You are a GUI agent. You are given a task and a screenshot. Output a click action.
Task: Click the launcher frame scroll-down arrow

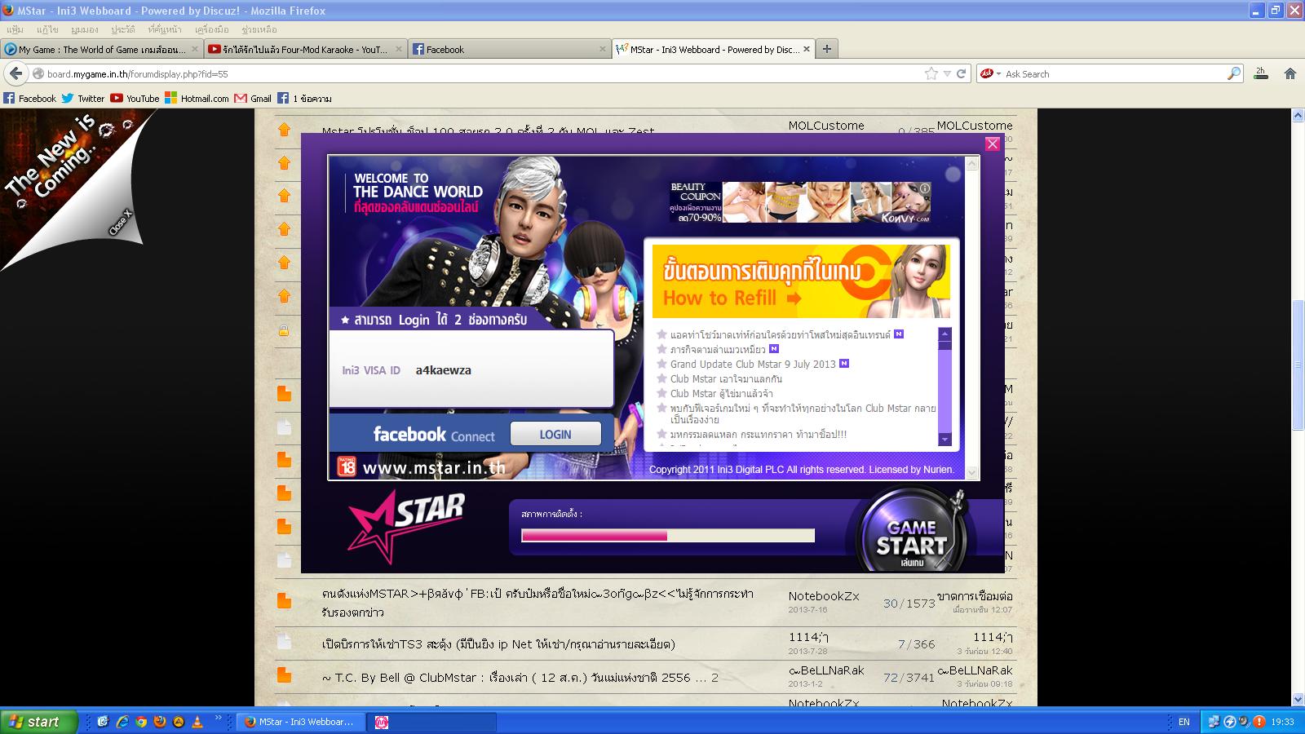(x=971, y=471)
